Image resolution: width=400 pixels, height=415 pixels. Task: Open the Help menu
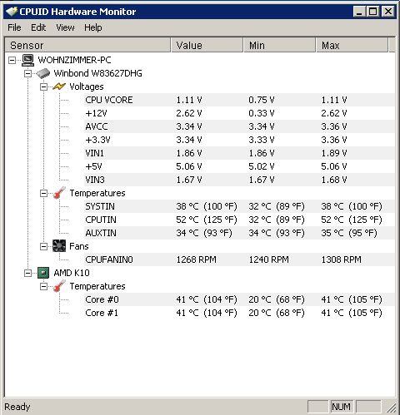93,27
